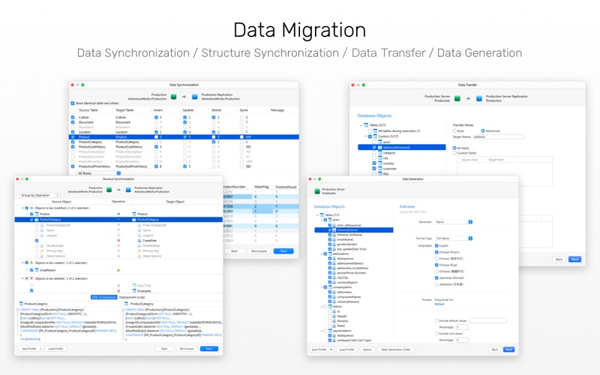Check All tables during execution in Data Transfer
This screenshot has height=375, width=600.
click(370, 130)
